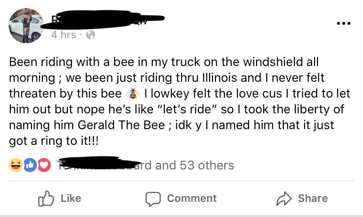The width and height of the screenshot is (363, 217).
Task: Tap the "Share" text label
Action: [x=313, y=198]
